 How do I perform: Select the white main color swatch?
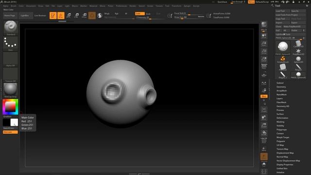pyautogui.click(x=14, y=122)
